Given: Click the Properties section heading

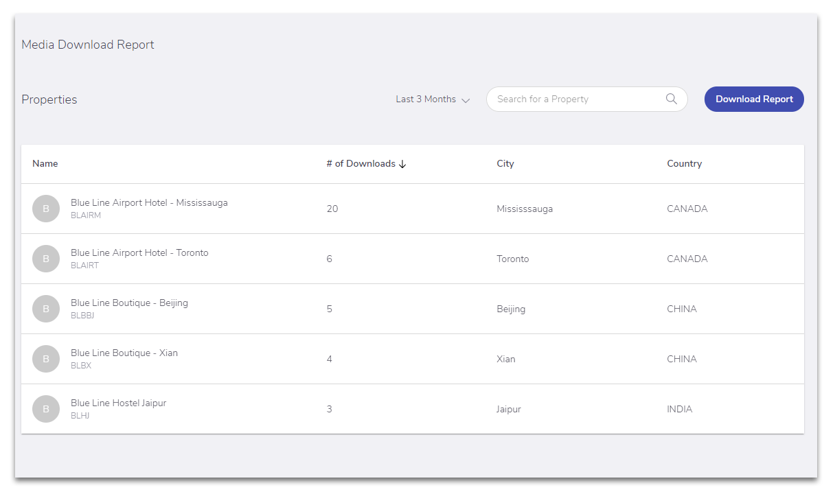Looking at the screenshot, I should pos(49,99).
